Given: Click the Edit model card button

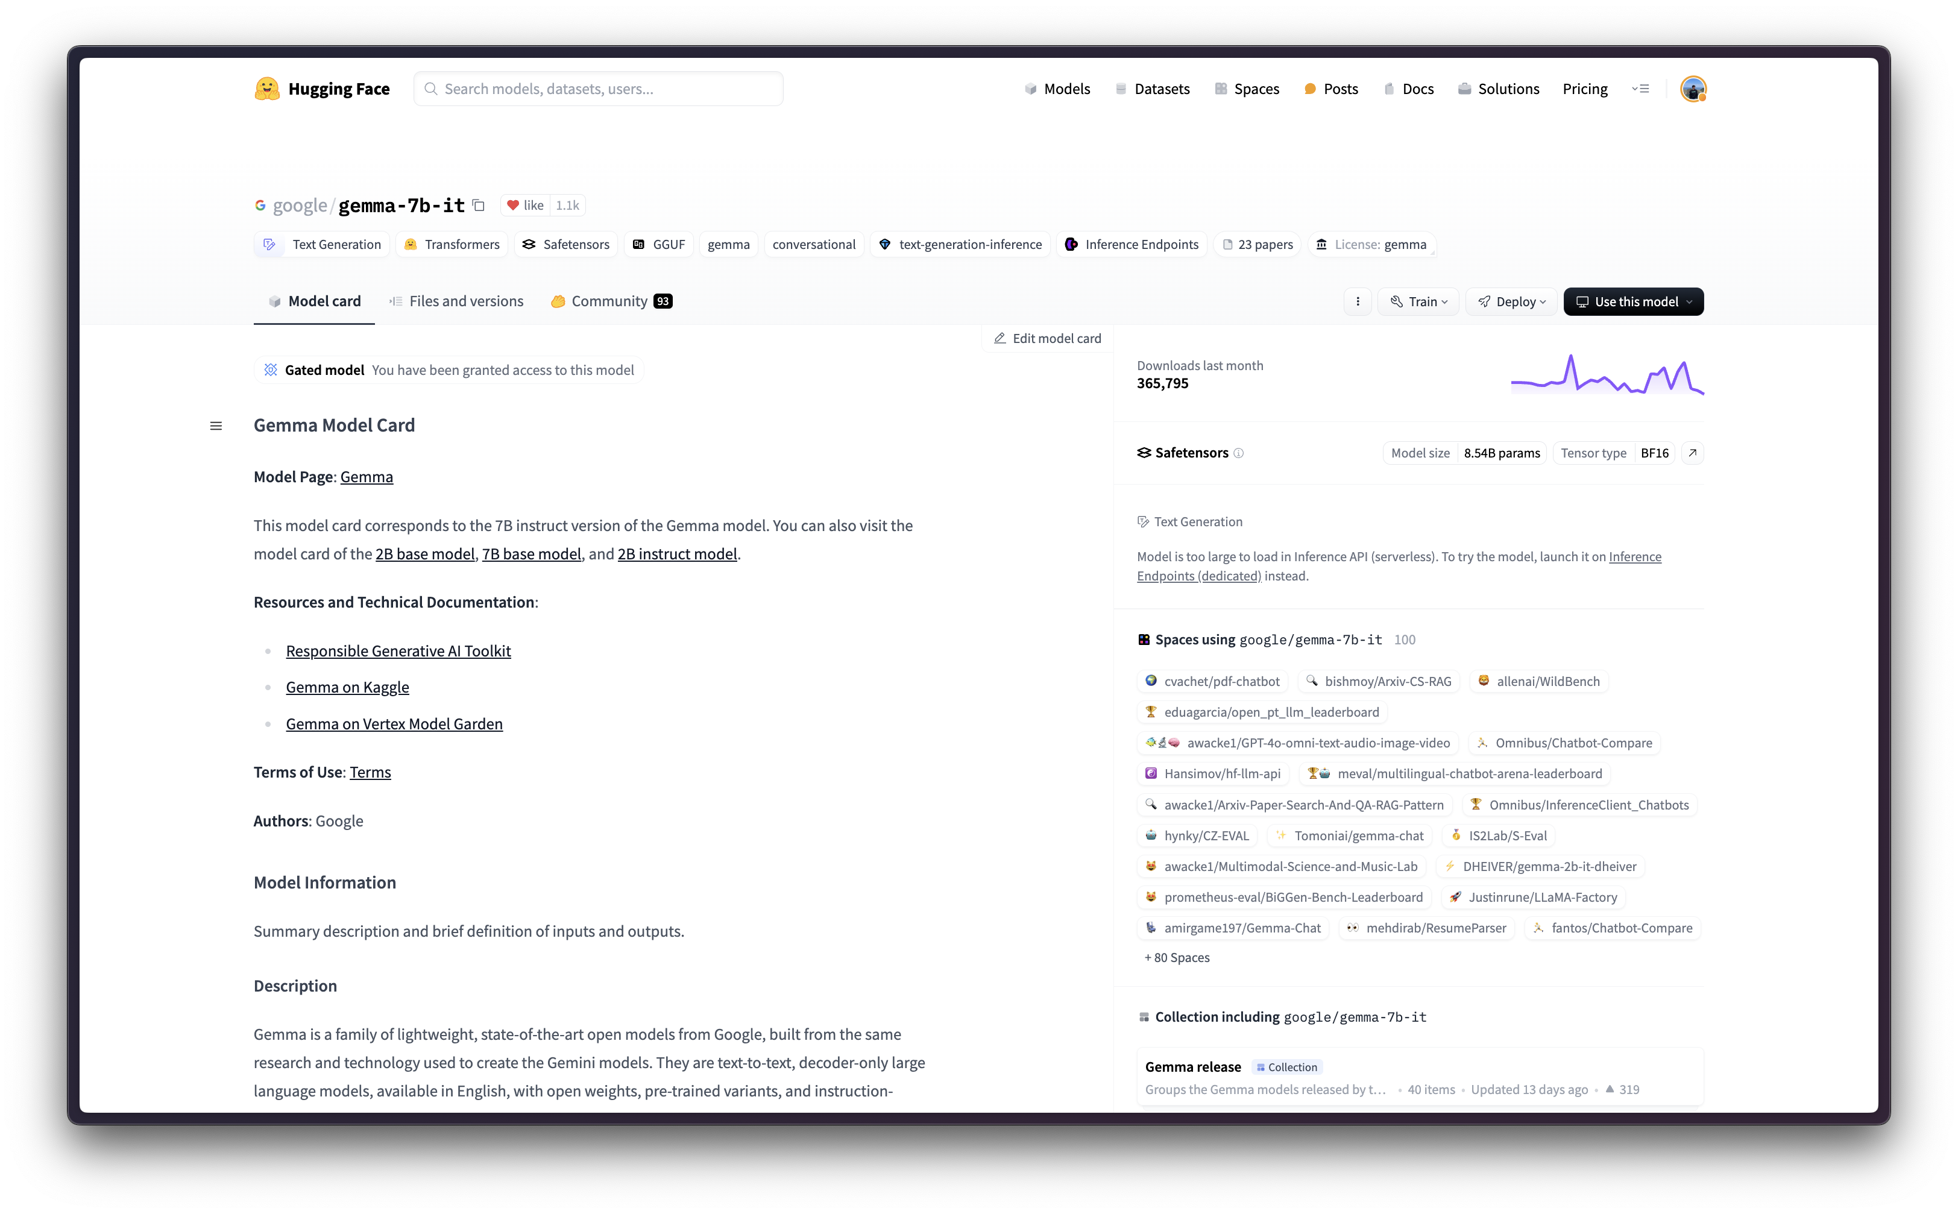Looking at the screenshot, I should pos(1048,337).
